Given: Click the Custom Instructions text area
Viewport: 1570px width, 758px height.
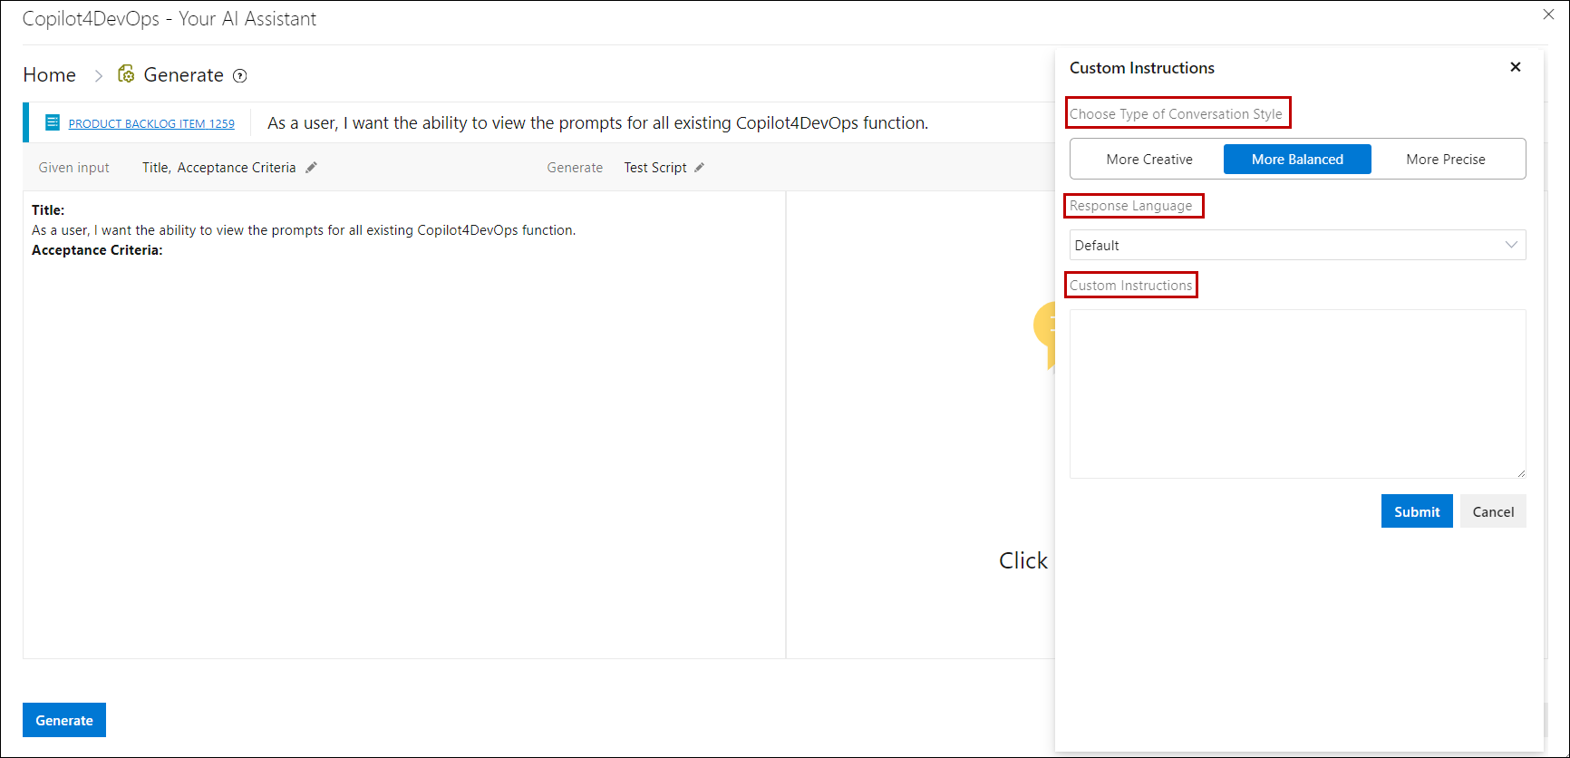Looking at the screenshot, I should click(x=1297, y=394).
